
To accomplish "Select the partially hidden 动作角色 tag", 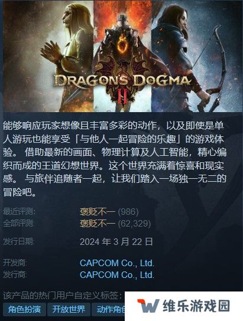I will pyautogui.click(x=108, y=309).
